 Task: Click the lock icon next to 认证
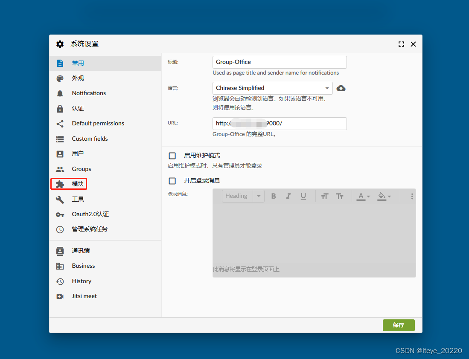pos(60,108)
